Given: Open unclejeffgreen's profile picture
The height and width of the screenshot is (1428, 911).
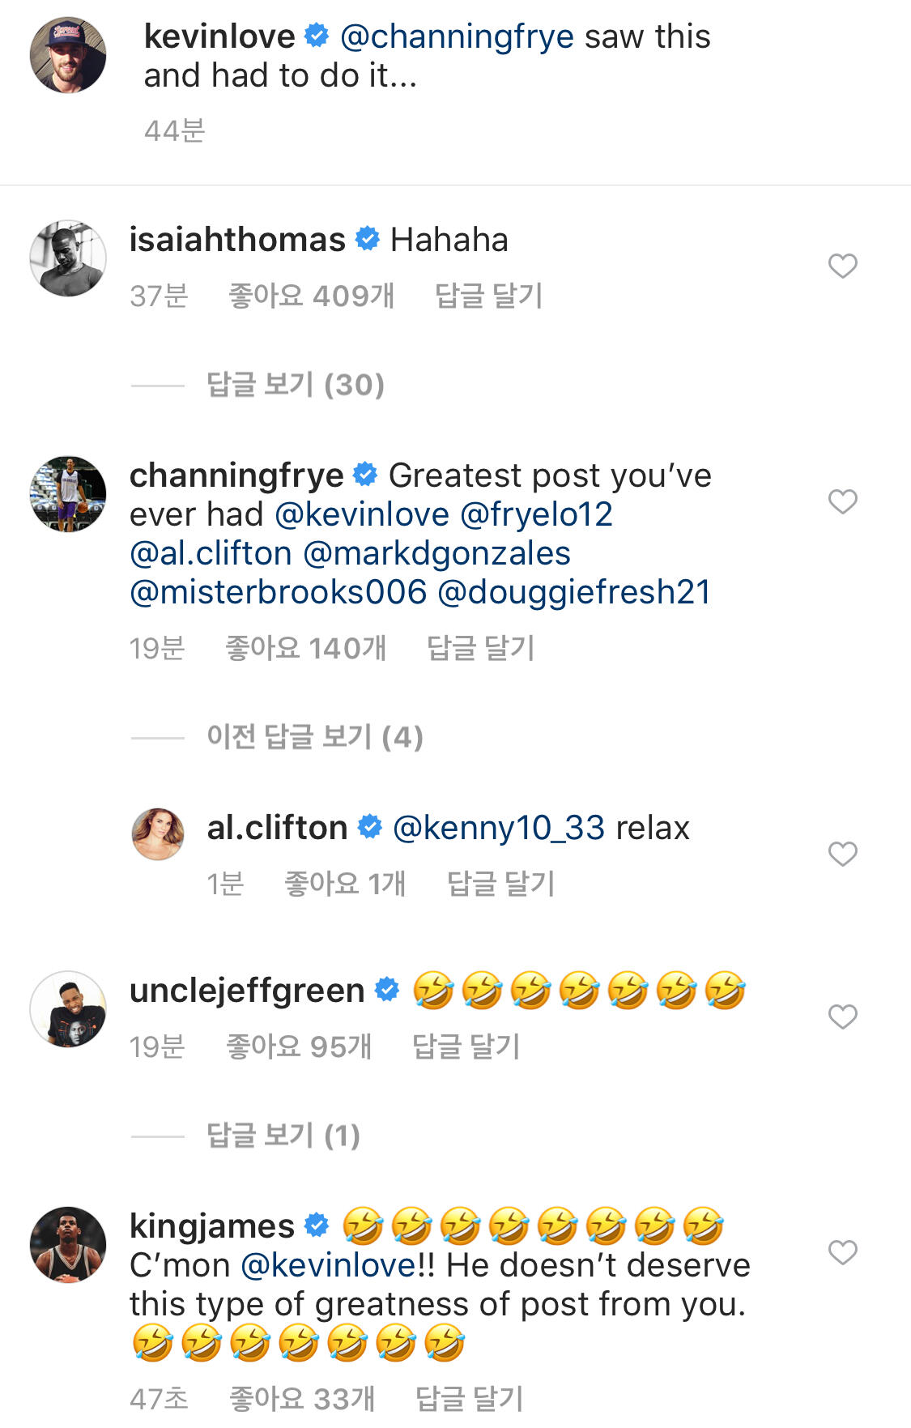Looking at the screenshot, I should tap(68, 1009).
